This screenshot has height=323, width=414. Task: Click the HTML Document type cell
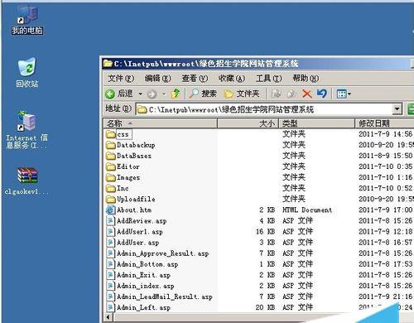click(307, 210)
